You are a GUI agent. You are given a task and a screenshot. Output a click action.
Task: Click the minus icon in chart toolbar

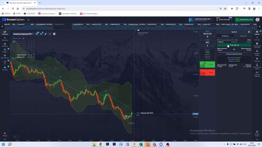(x=50, y=34)
